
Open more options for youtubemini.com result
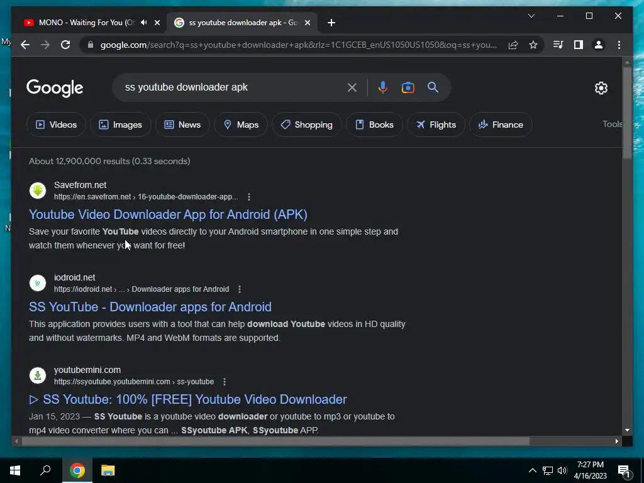click(x=225, y=382)
